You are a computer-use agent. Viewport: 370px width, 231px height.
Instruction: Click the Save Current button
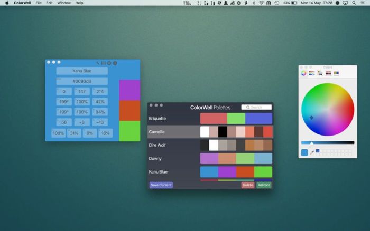click(161, 185)
